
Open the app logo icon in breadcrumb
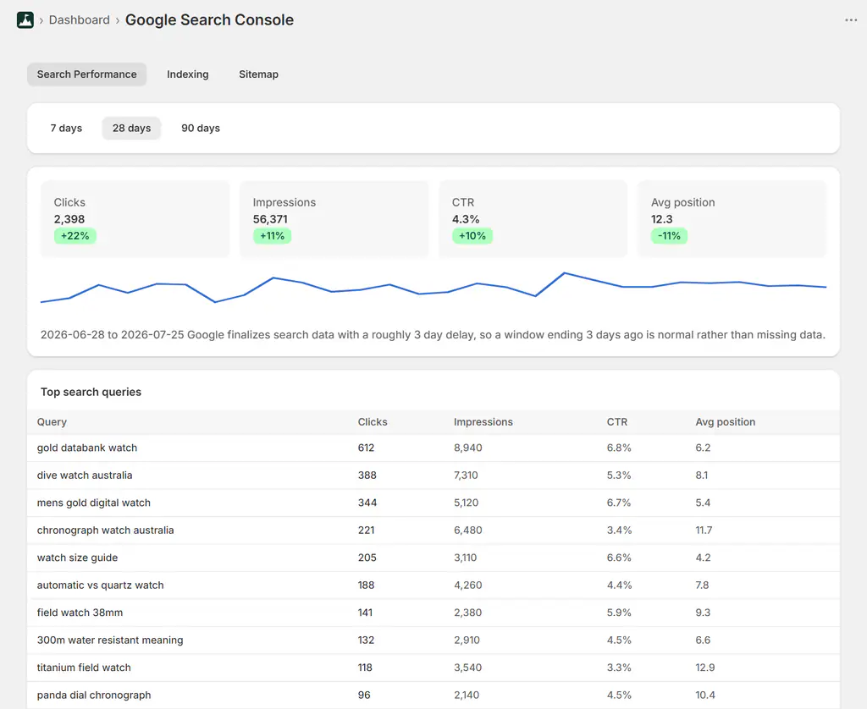point(25,20)
